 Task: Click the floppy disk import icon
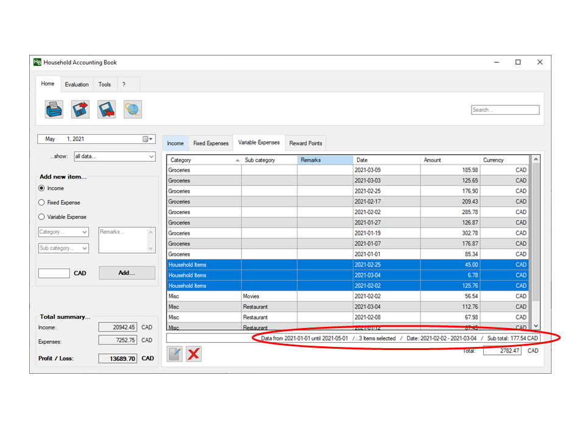coord(107,109)
